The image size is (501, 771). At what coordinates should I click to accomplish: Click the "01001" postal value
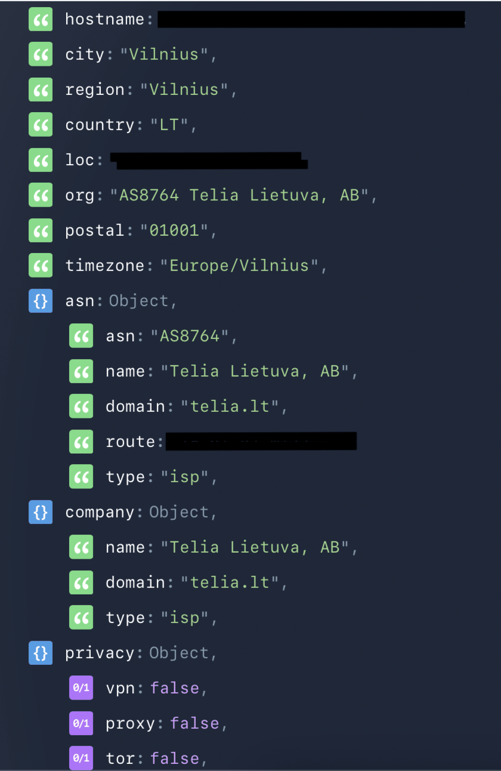(174, 230)
